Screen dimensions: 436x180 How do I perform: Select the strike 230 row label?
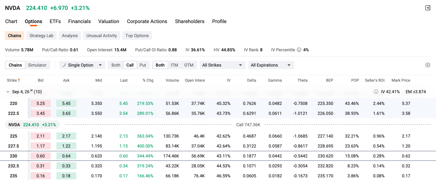(x=13, y=156)
